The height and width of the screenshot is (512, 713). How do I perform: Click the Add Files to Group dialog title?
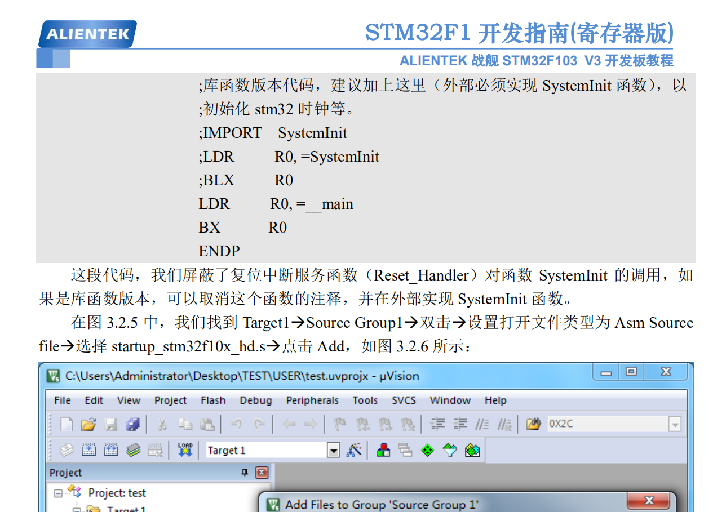pos(382,505)
